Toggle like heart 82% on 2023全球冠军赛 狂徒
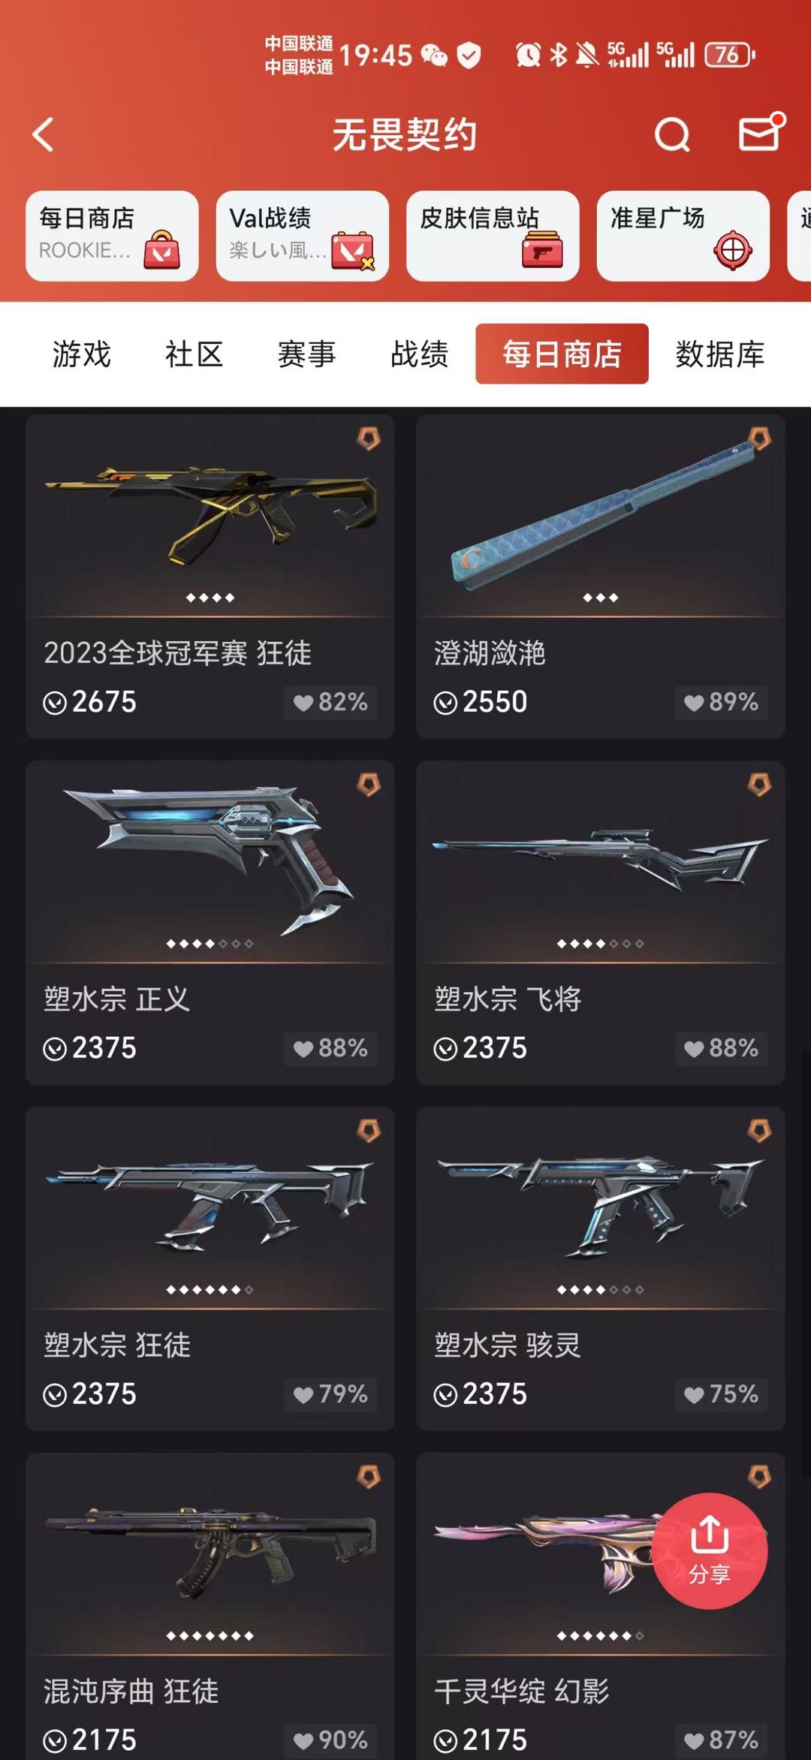The height and width of the screenshot is (1760, 811). point(330,702)
